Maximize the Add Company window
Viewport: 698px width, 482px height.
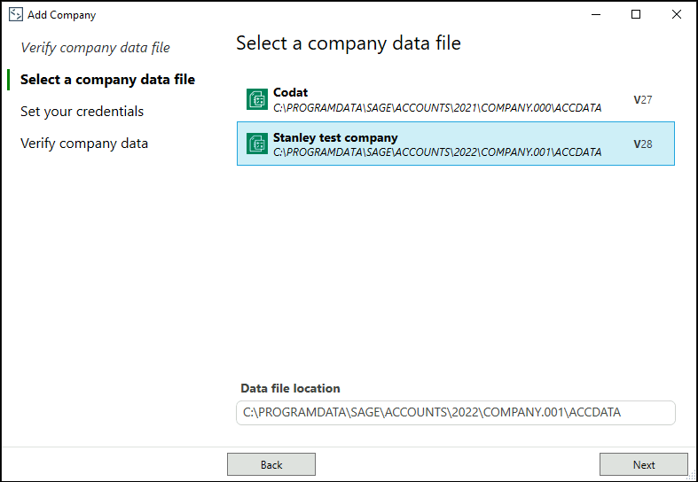[636, 15]
